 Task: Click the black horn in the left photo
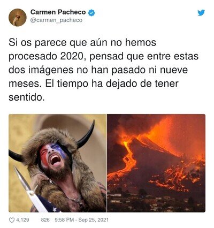pos(86,134)
